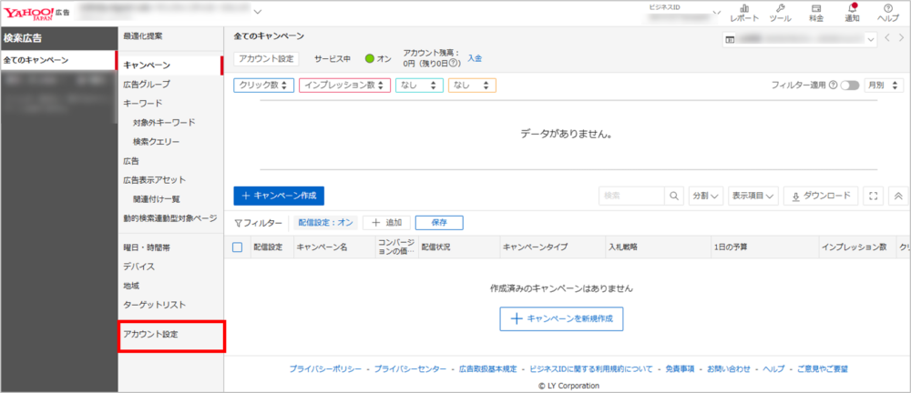Click the 検索 search input field

tap(631, 196)
